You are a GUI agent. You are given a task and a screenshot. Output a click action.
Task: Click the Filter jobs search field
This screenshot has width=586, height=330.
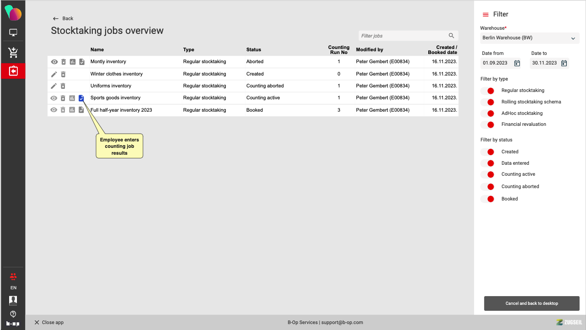pyautogui.click(x=402, y=36)
